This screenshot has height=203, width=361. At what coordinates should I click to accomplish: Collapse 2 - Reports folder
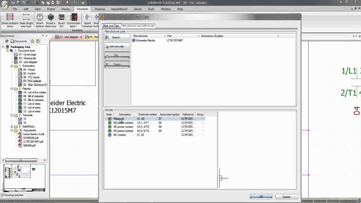[x=12, y=89]
